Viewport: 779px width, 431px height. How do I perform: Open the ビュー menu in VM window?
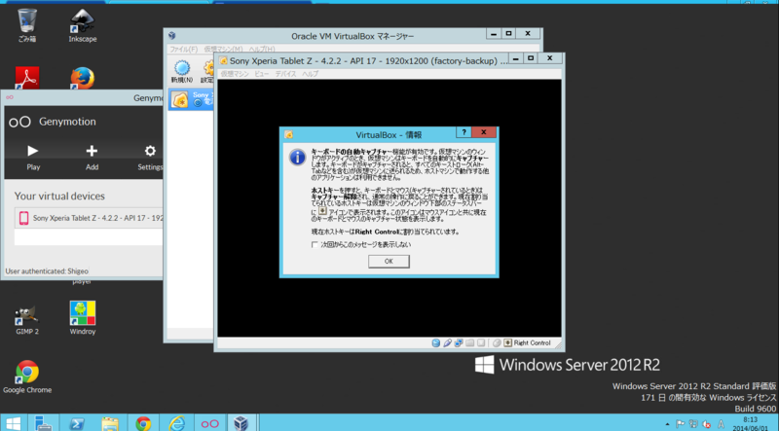tap(261, 74)
